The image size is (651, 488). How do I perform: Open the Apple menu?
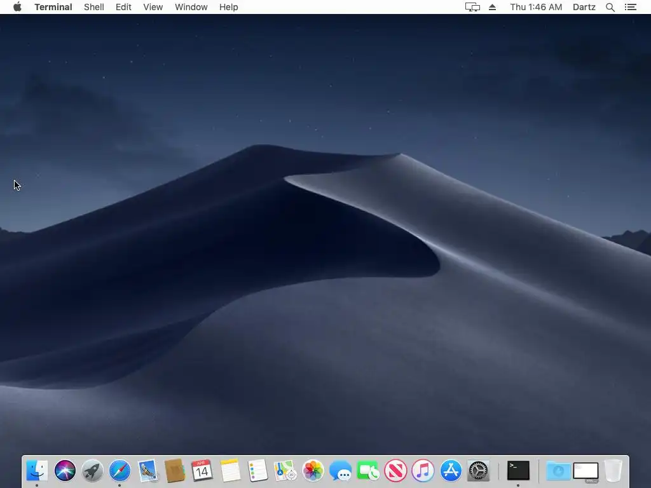(x=17, y=7)
